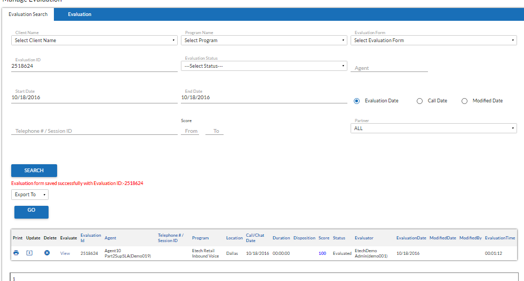Click page number 1 in the pager
Screen dimensions: 524x281
14,279
